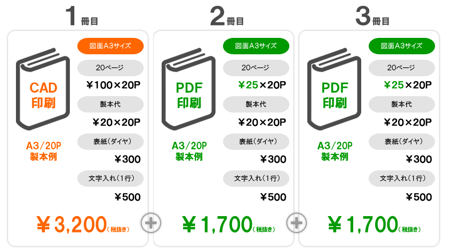
Task: Click the 製本代 pill in the 1冊目 card
Action: coord(110,105)
